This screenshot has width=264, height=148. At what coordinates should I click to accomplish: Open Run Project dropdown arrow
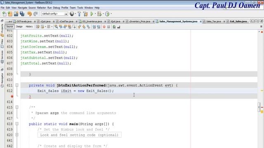tap(95, 14)
